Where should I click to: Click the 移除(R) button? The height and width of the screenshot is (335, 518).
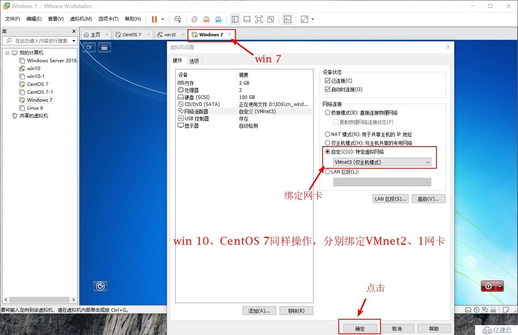(x=296, y=311)
